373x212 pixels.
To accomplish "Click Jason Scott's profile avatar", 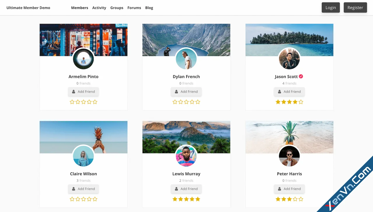I will tap(289, 59).
